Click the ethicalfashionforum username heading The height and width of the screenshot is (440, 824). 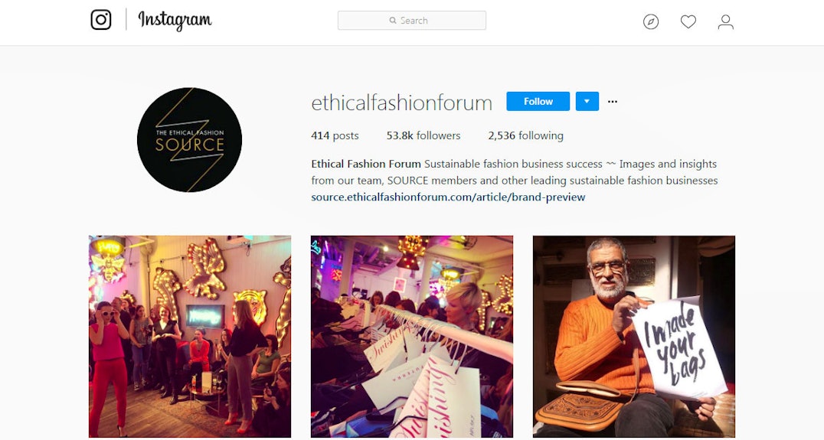click(x=401, y=103)
